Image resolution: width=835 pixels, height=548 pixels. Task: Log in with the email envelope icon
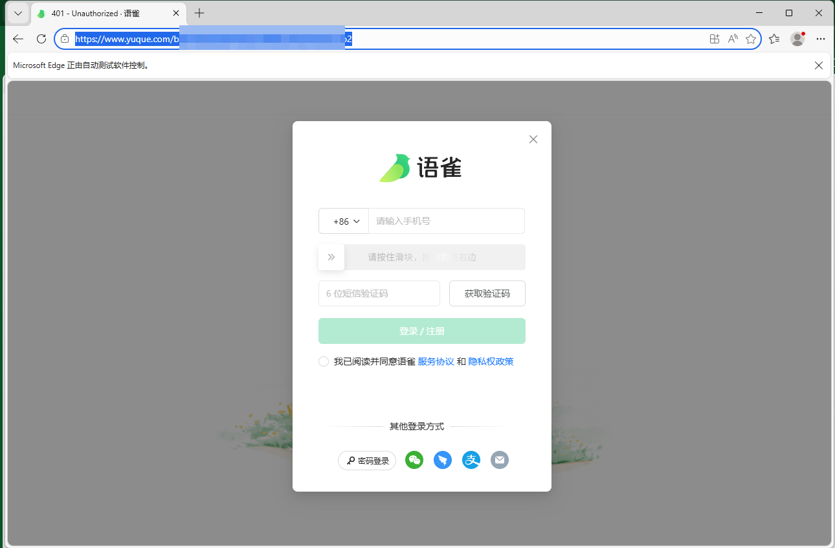pyautogui.click(x=500, y=460)
